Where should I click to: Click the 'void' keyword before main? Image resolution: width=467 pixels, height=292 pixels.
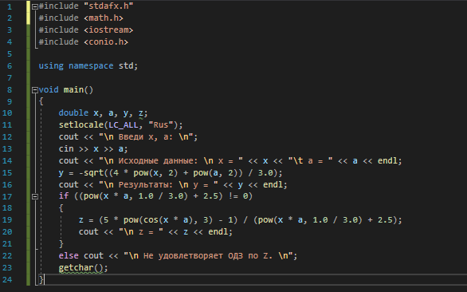[x=49, y=89]
